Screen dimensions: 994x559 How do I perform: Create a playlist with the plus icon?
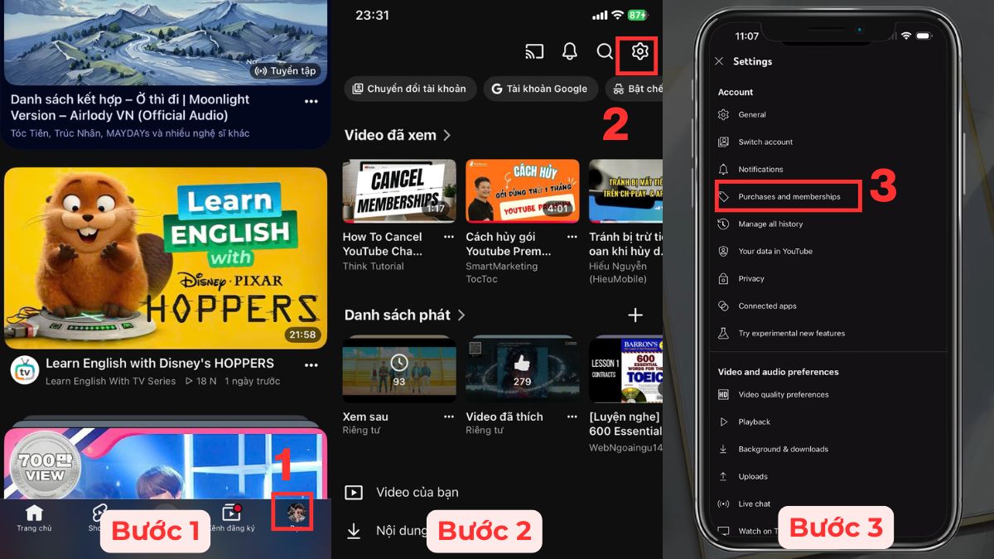click(x=635, y=315)
